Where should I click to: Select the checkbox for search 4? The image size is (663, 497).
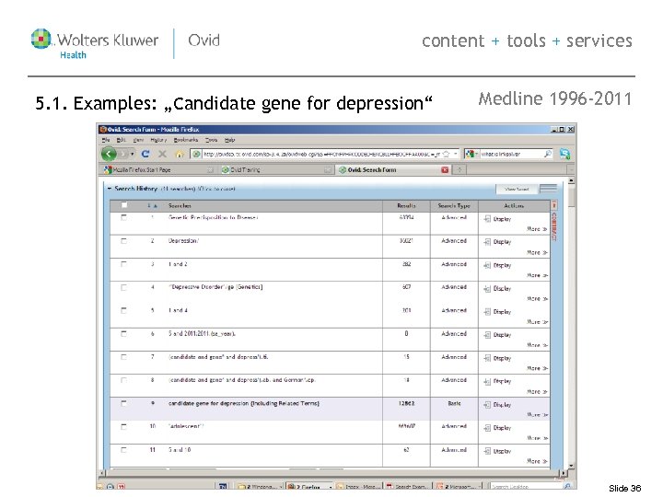point(124,287)
